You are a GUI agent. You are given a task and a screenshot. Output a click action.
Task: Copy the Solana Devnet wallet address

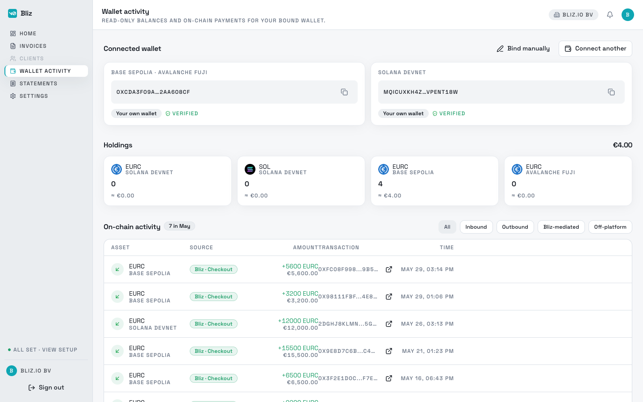[611, 92]
